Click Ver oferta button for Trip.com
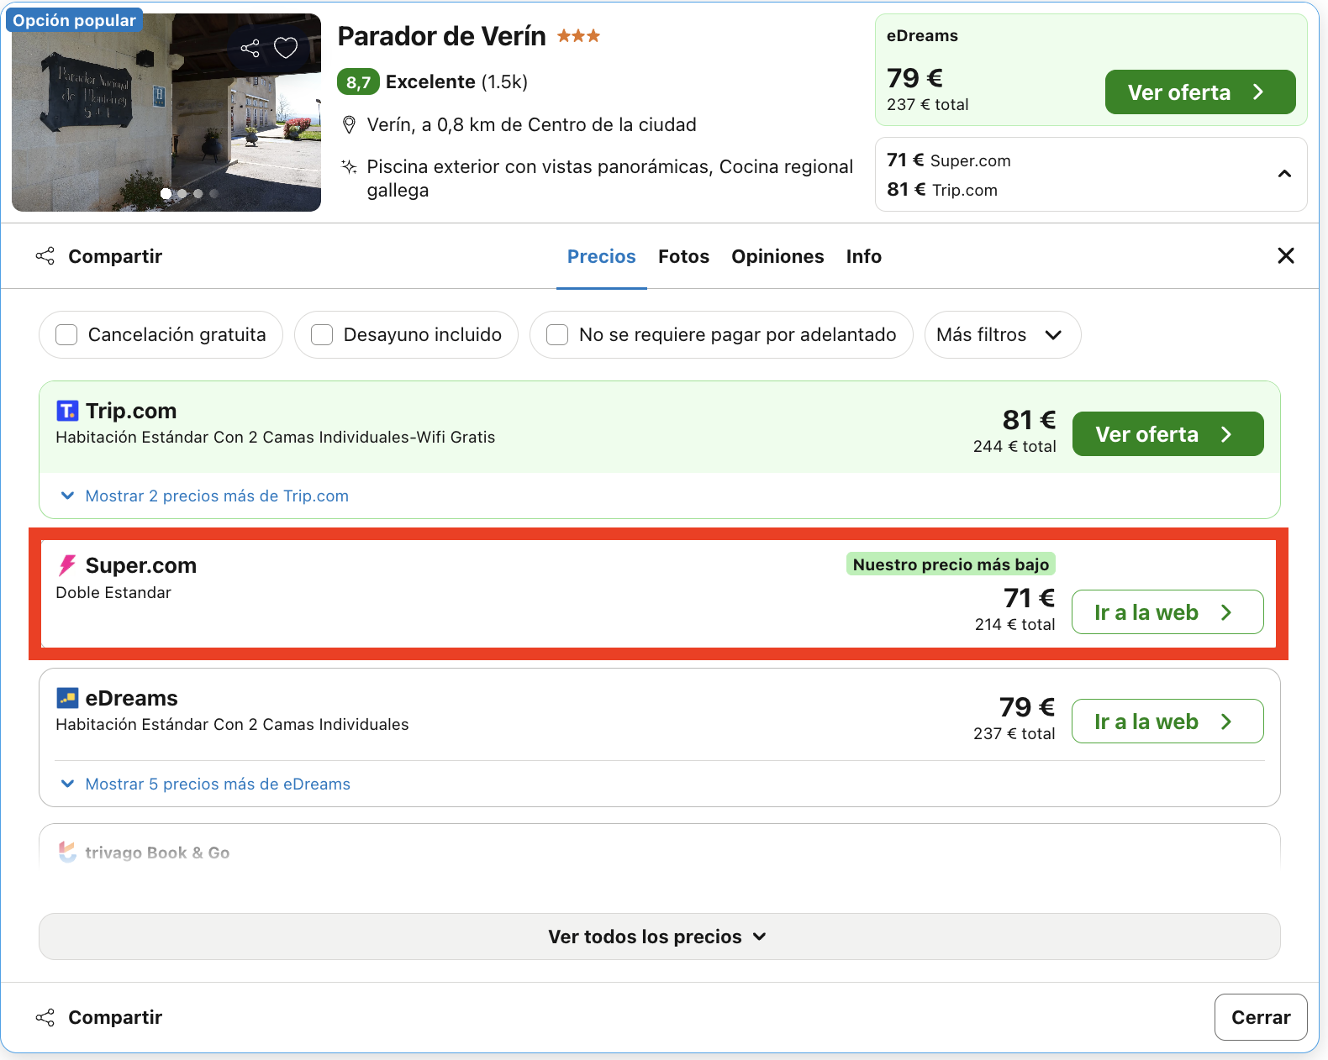Screen dimensions: 1328x1060 pyautogui.click(x=1167, y=434)
